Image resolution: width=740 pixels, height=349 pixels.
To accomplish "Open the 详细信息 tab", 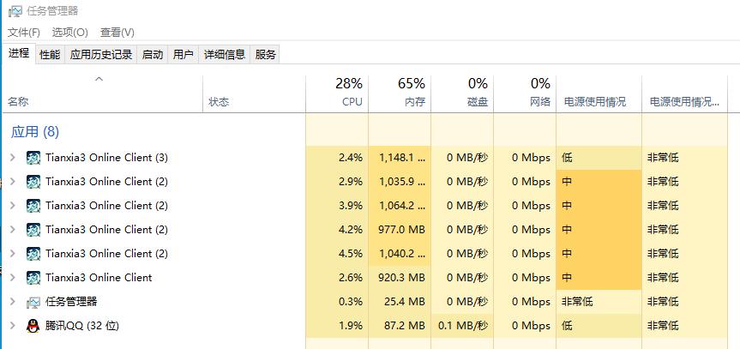I will pos(225,55).
